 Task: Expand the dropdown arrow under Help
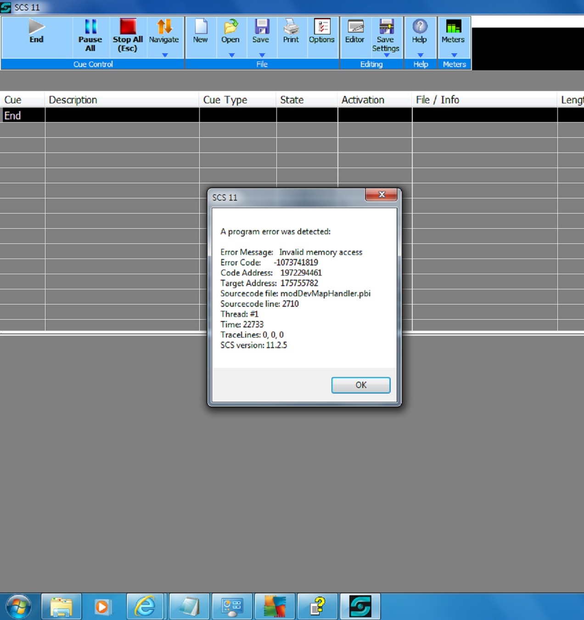click(x=420, y=55)
